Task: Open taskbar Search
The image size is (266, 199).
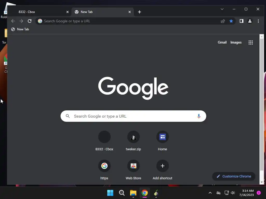Action: click(x=122, y=193)
